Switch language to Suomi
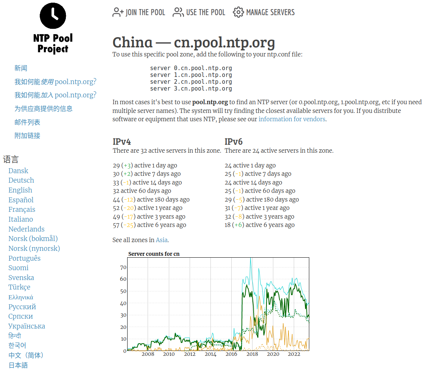The width and height of the screenshot is (427, 374). [x=18, y=268]
